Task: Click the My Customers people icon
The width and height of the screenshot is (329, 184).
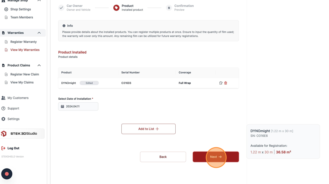Action: [x=3, y=98]
